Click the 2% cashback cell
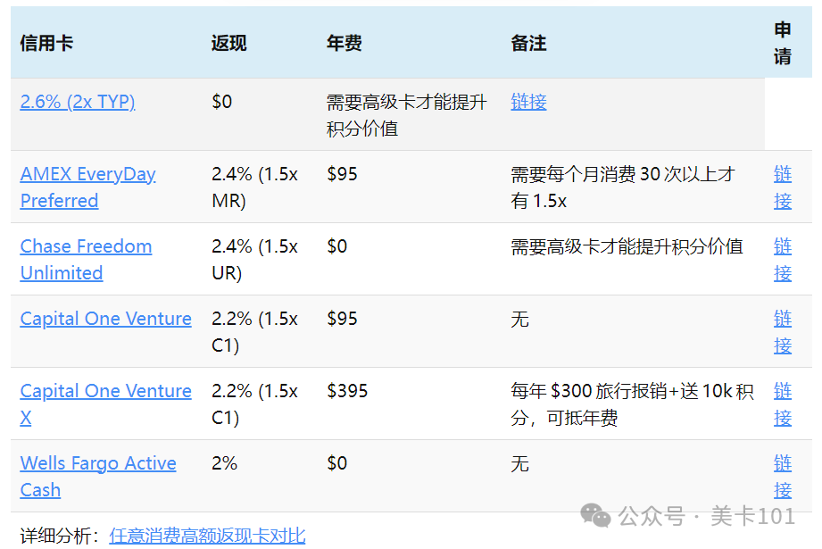The width and height of the screenshot is (822, 549). (224, 463)
